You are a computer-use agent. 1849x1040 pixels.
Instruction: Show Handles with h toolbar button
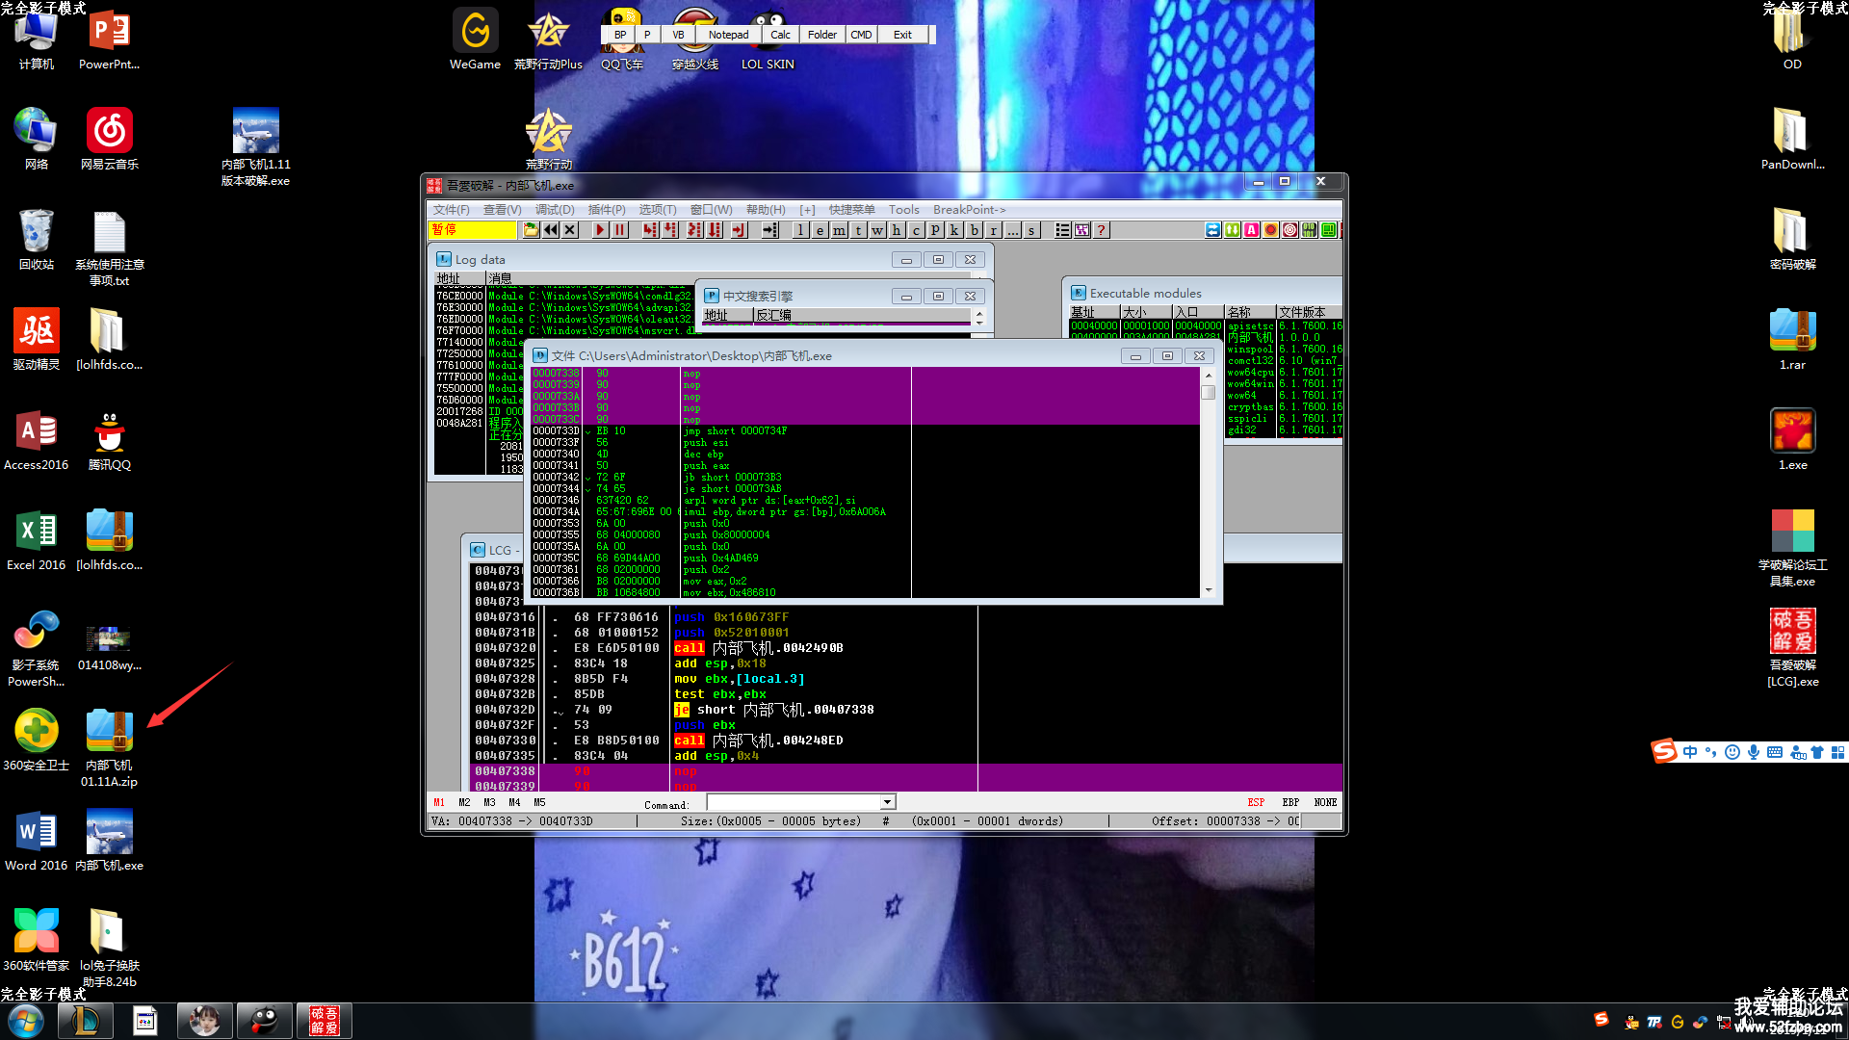point(897,230)
